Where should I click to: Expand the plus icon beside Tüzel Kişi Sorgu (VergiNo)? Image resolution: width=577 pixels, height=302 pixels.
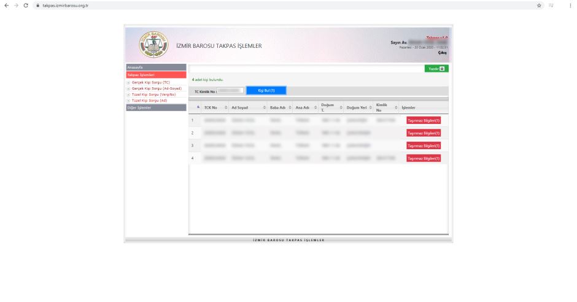(128, 95)
